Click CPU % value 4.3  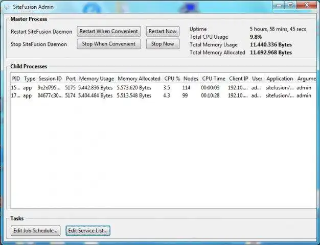(x=167, y=95)
